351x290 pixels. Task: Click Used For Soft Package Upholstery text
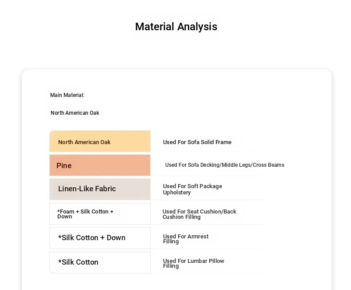[x=192, y=189]
